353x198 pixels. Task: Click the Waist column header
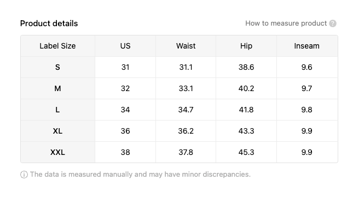point(186,46)
